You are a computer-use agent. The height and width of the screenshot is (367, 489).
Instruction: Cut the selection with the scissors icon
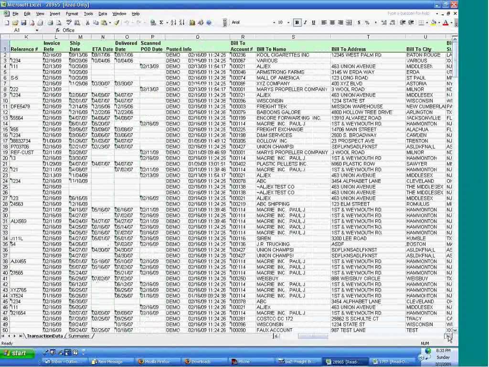88,22
